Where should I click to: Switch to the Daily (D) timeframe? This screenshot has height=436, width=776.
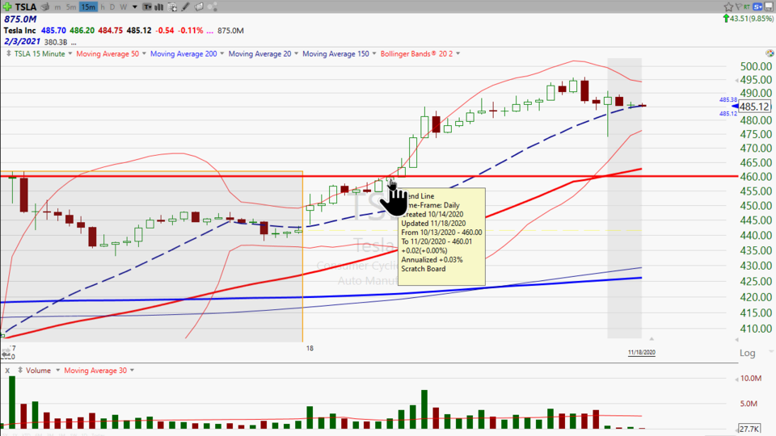pyautogui.click(x=112, y=7)
